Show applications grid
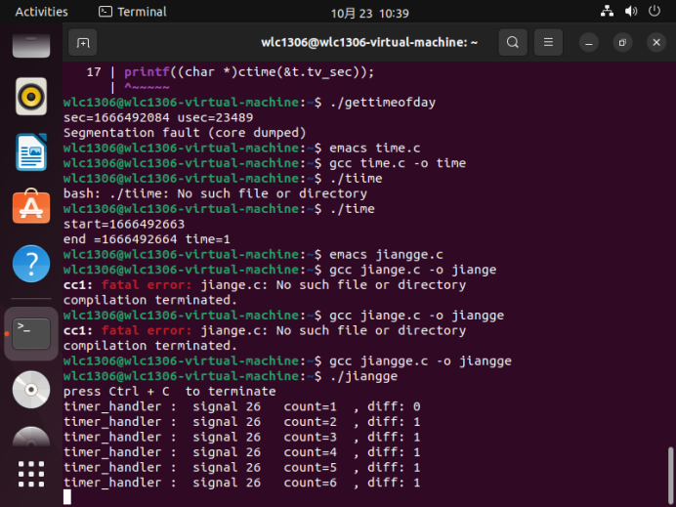This screenshot has height=507, width=676. pos(31,474)
